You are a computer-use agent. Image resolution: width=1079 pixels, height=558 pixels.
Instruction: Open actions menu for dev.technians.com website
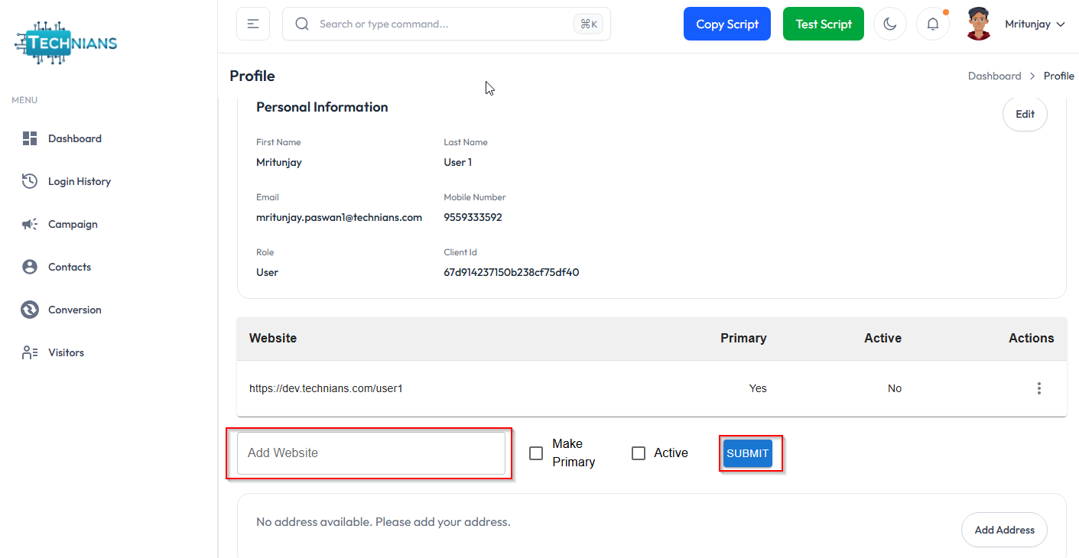[x=1038, y=388]
